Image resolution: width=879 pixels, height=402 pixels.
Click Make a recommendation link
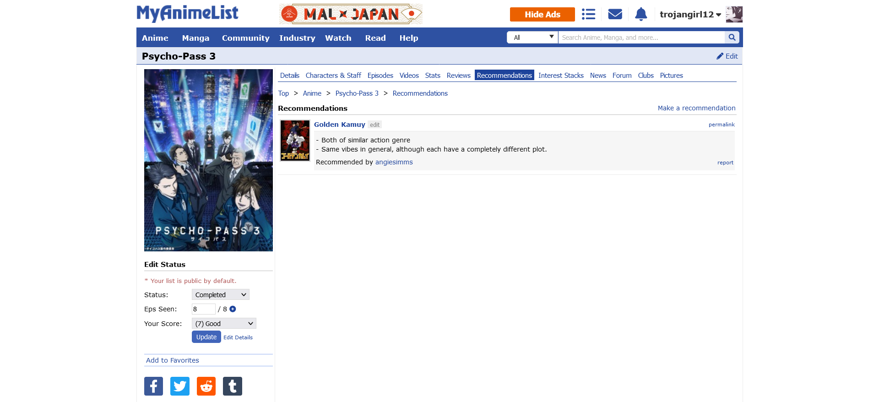coord(697,108)
